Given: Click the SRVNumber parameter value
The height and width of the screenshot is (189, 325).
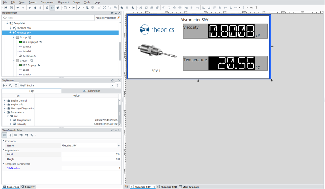Looking at the screenshot, I should (91, 168).
